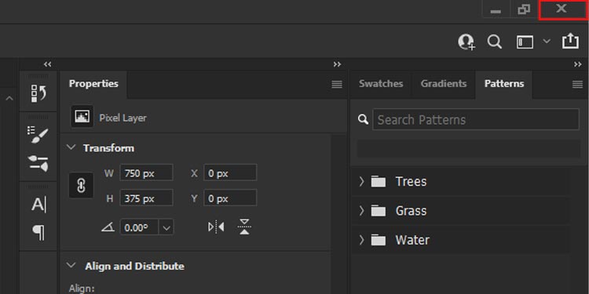Click the Transform heading text
This screenshot has height=294, width=589.
click(x=108, y=147)
